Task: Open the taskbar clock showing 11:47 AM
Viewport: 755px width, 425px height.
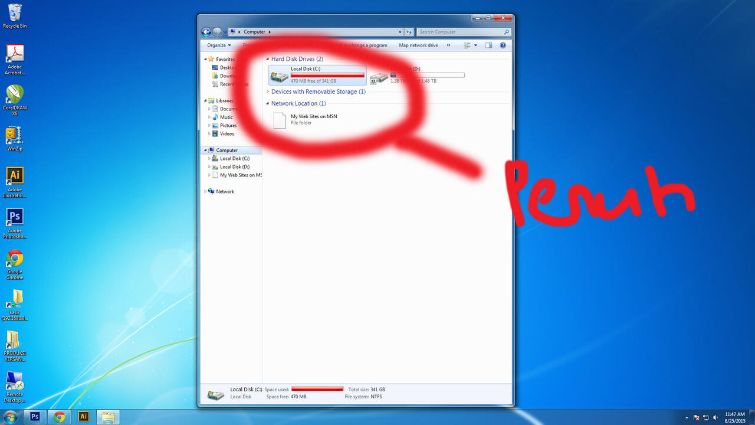Action: pyautogui.click(x=735, y=417)
